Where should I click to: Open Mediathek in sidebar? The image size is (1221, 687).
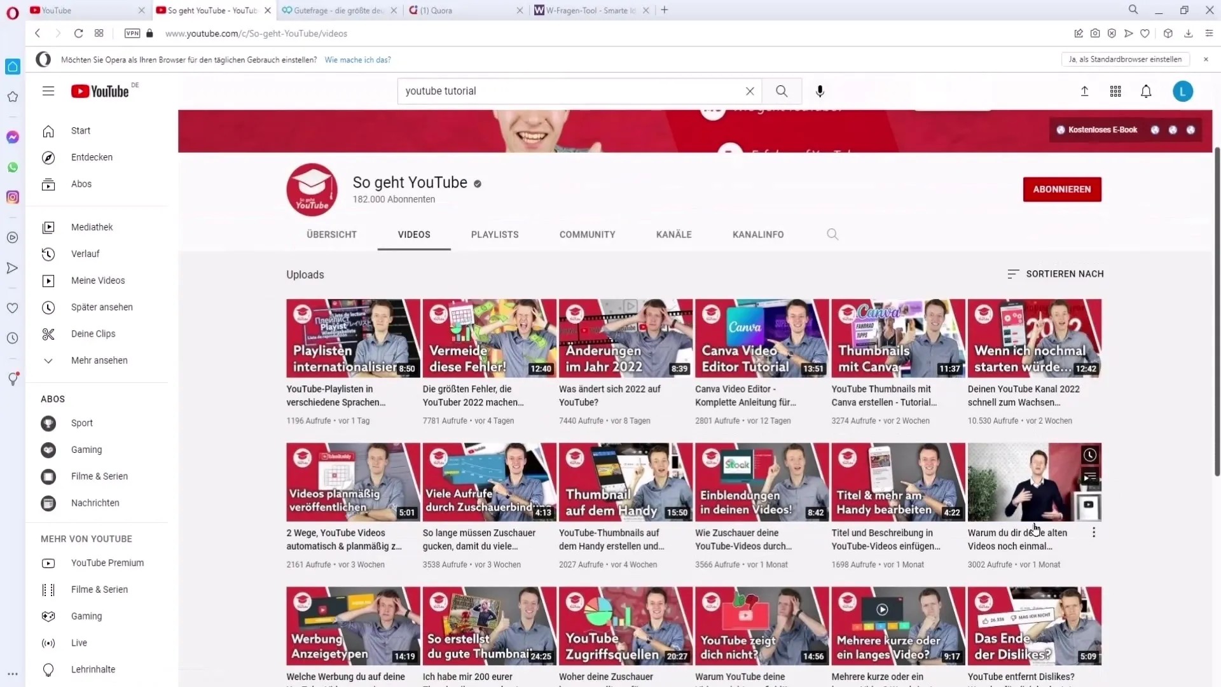[97, 227]
